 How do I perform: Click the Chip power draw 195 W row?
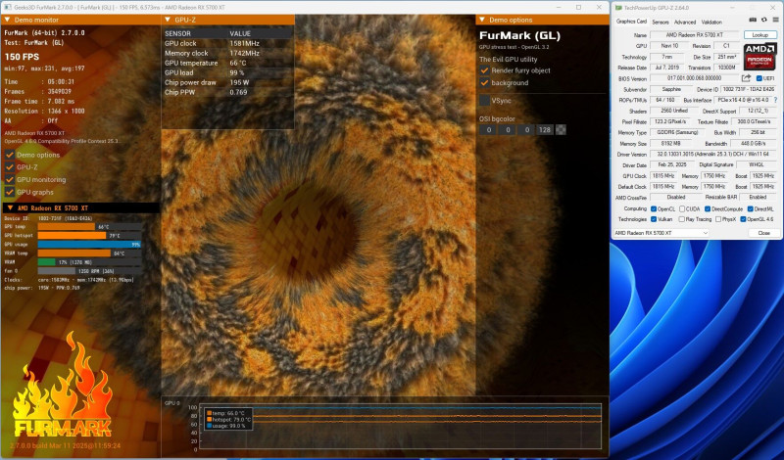228,82
